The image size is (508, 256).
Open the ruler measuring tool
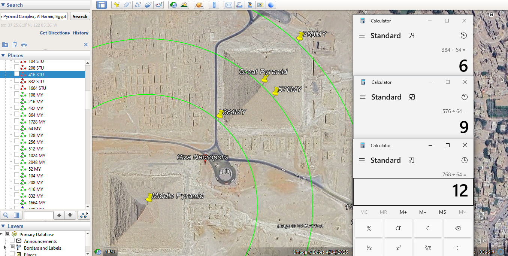click(214, 5)
